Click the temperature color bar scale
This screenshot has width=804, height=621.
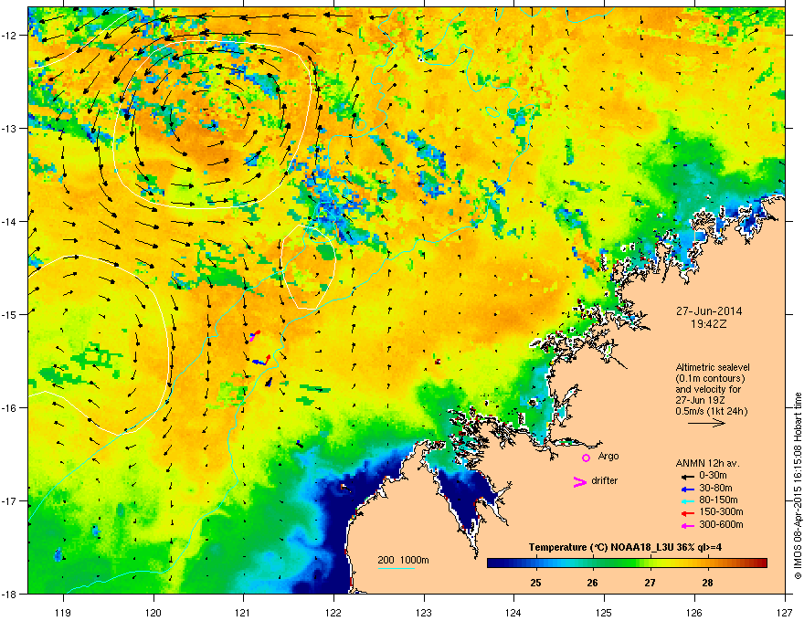627,563
